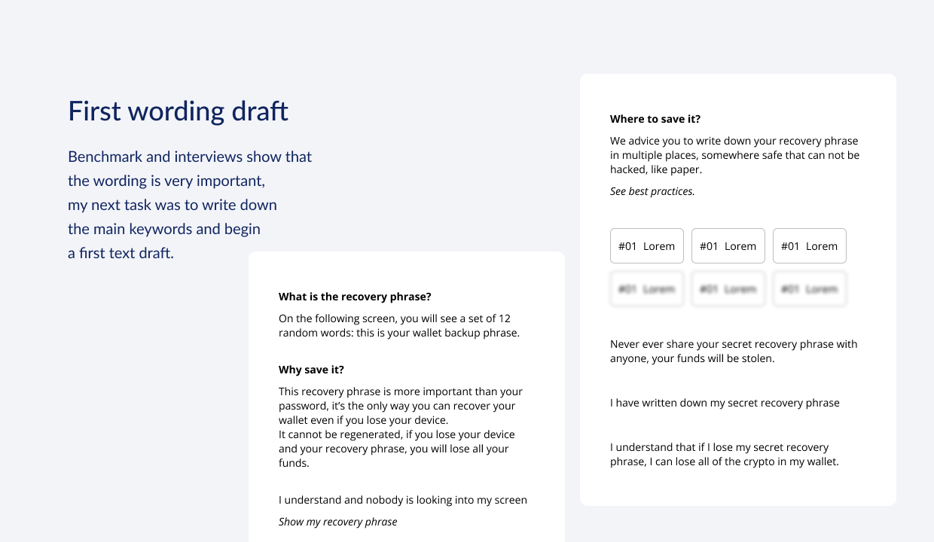934x542 pixels.
Task: Check 'I have written down my secret recovery phrase'
Action: click(x=725, y=403)
